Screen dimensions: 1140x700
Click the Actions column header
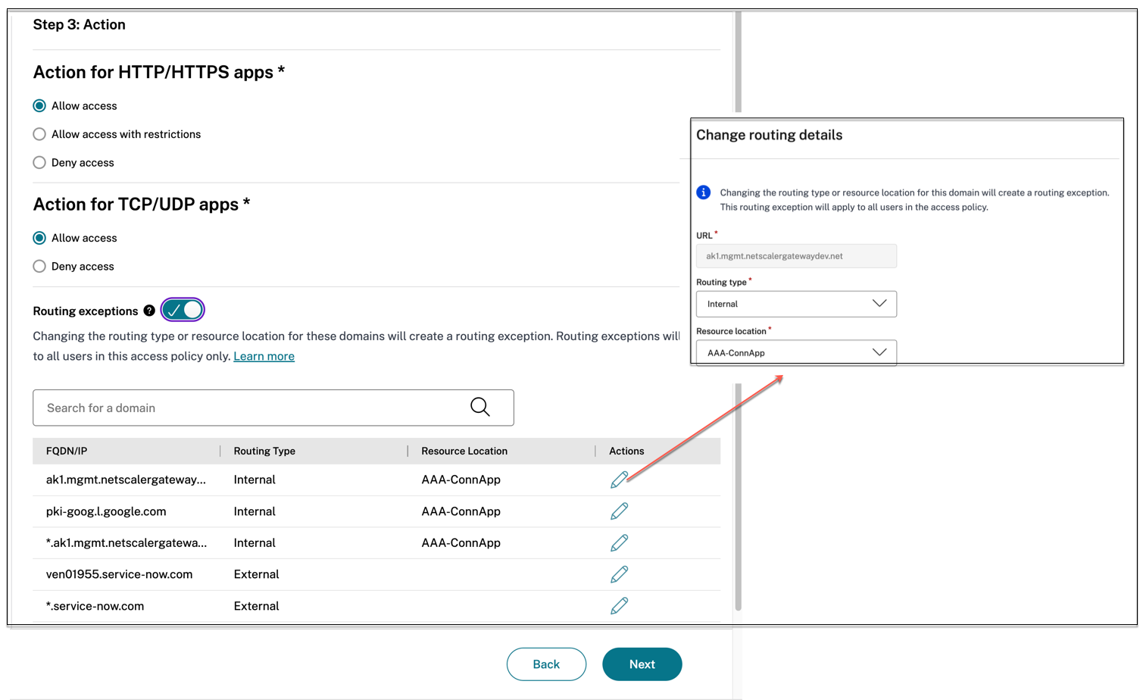[626, 451]
